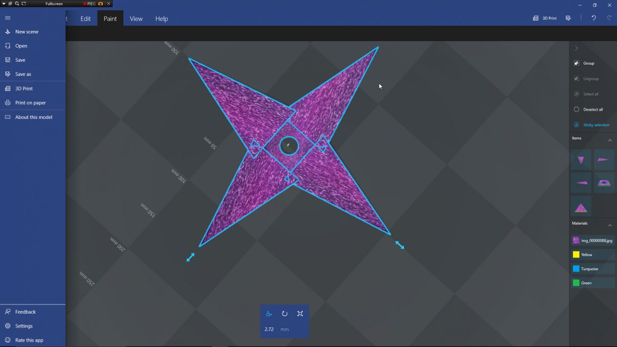Switch to the View tab
The height and width of the screenshot is (347, 617).
pos(136,18)
